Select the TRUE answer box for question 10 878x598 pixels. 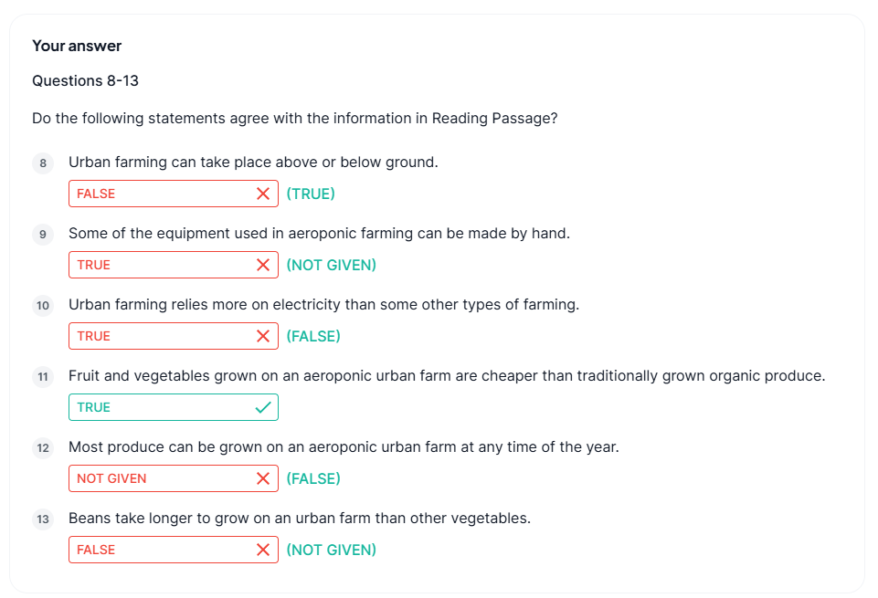coord(160,336)
